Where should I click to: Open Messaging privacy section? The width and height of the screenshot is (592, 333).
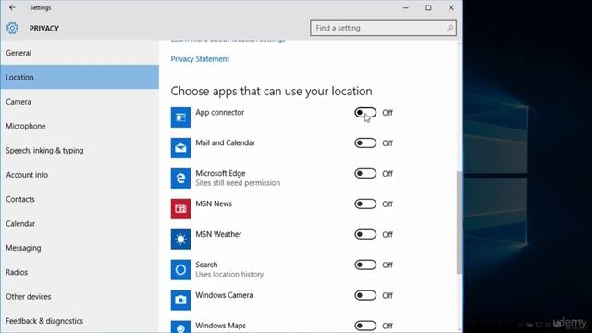pyautogui.click(x=80, y=248)
